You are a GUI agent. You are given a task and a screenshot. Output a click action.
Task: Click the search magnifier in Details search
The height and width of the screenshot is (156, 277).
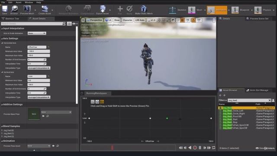64,23
